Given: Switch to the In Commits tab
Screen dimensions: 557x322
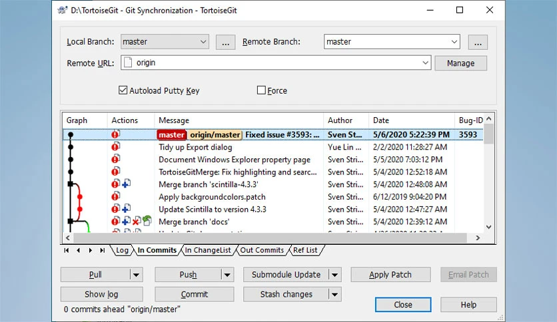Looking at the screenshot, I should 157,250.
